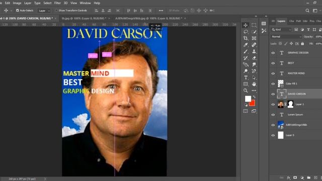Hide Layer 1 with the eye icon
Viewport: 322px width, 181px height.
(x=273, y=104)
